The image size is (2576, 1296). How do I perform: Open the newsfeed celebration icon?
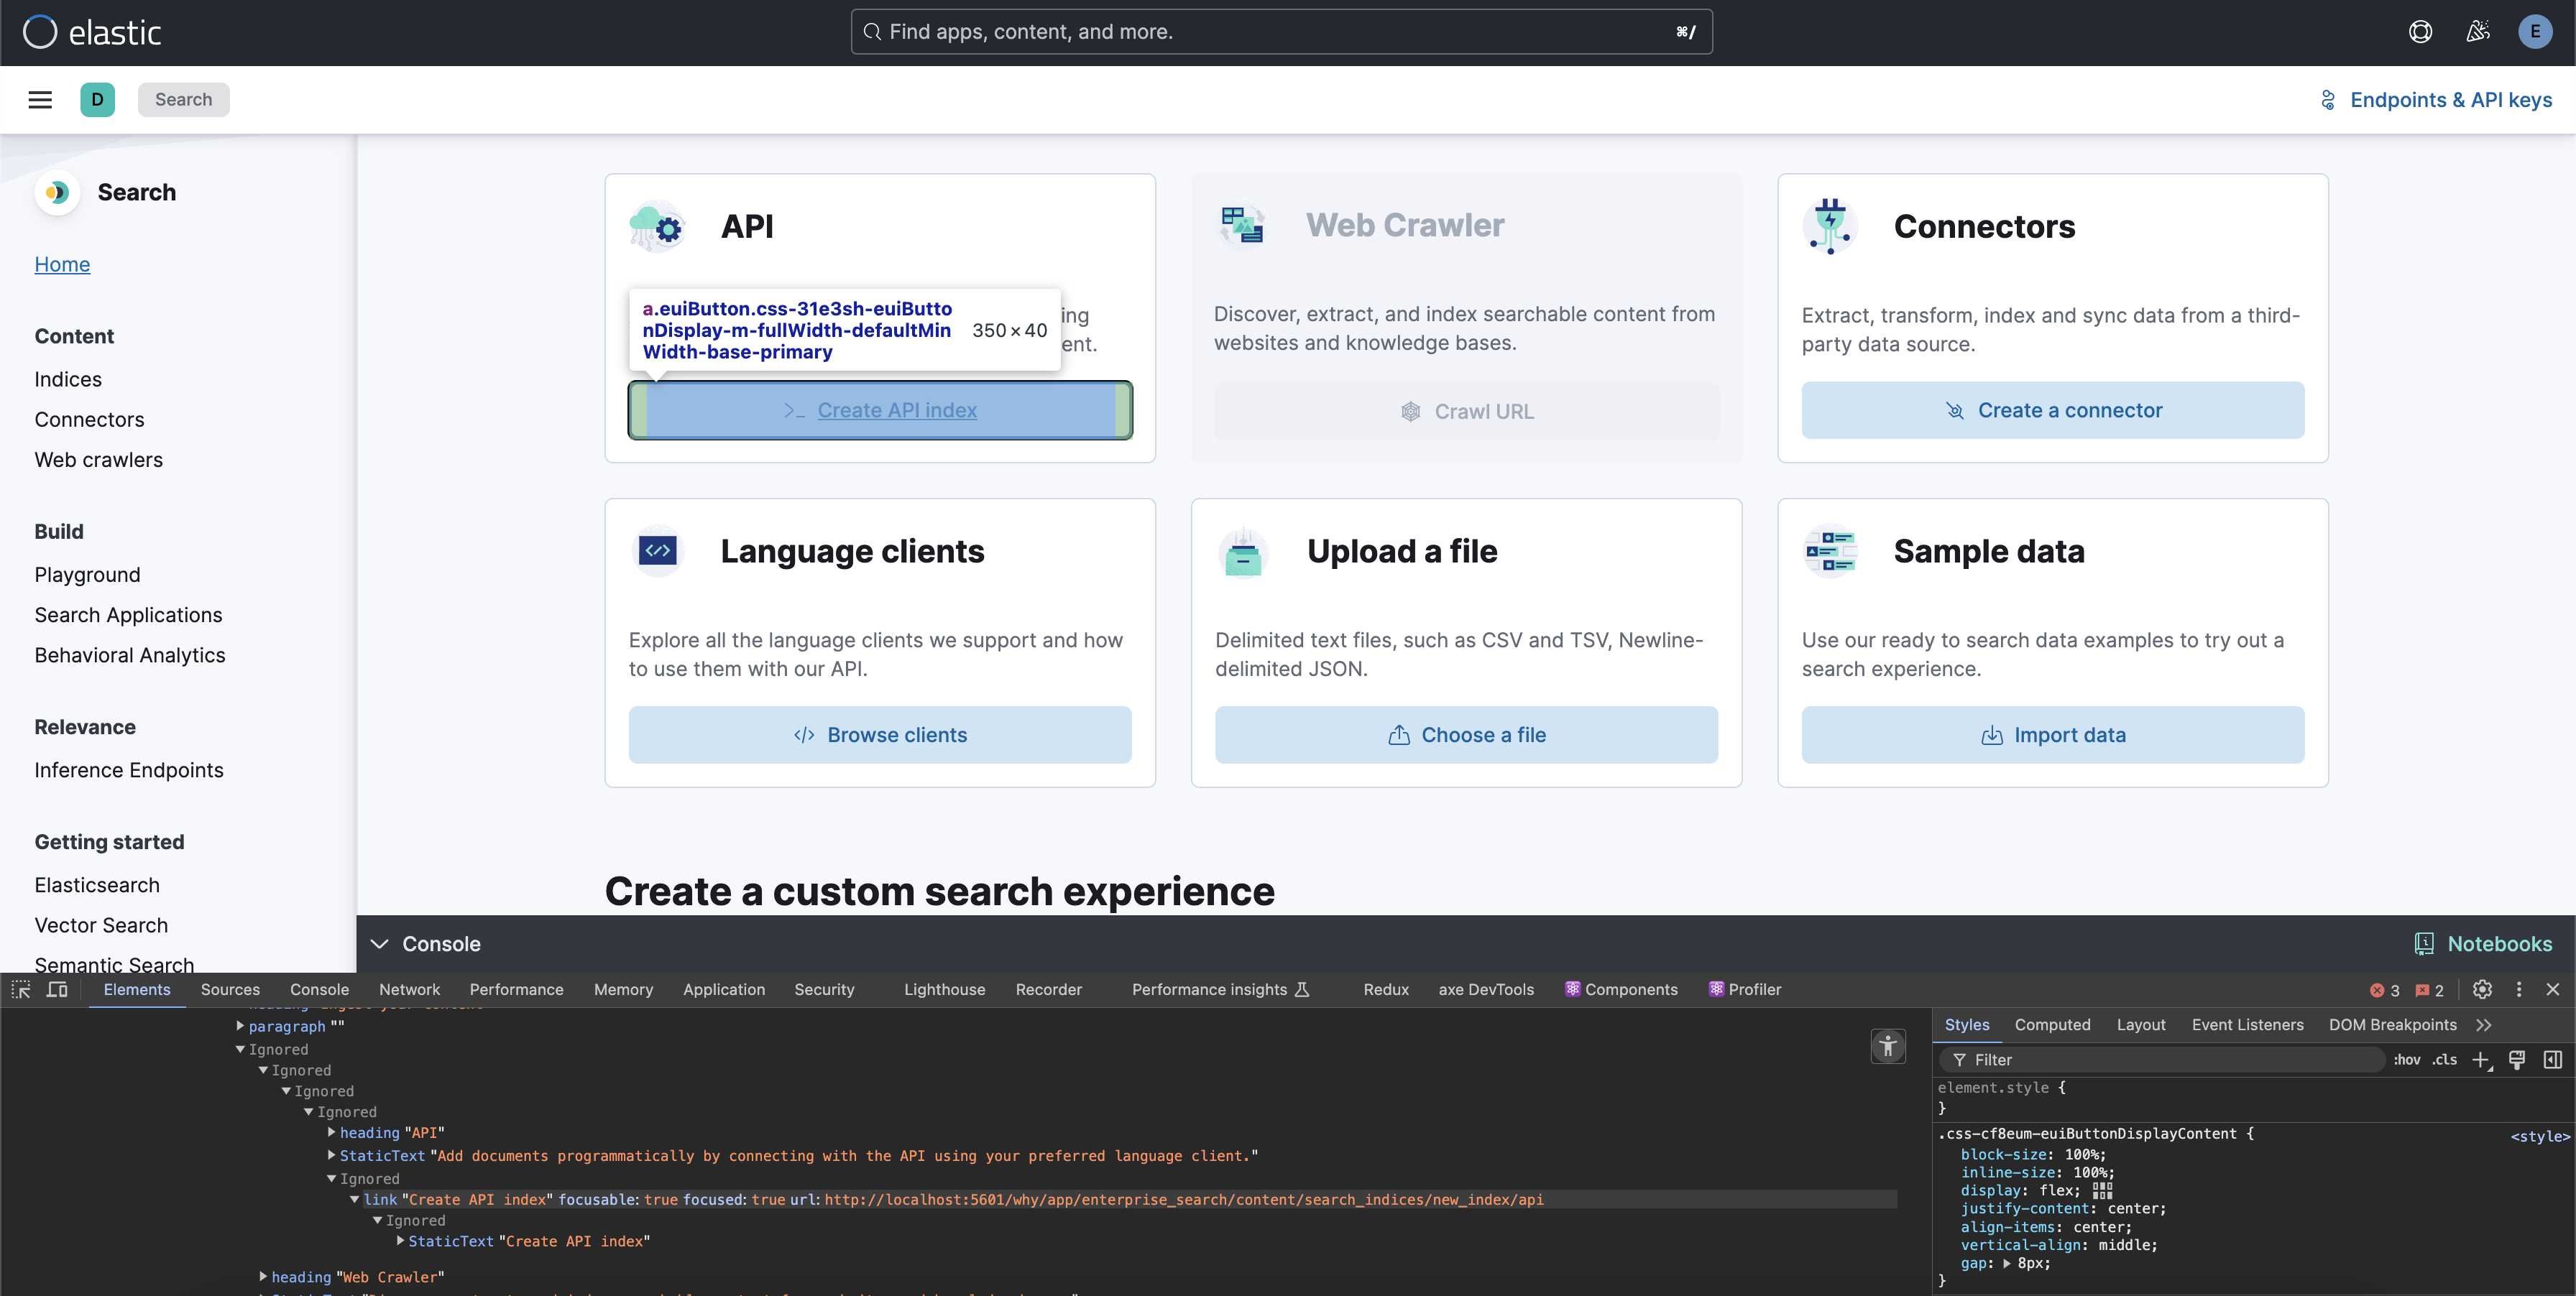point(2478,32)
